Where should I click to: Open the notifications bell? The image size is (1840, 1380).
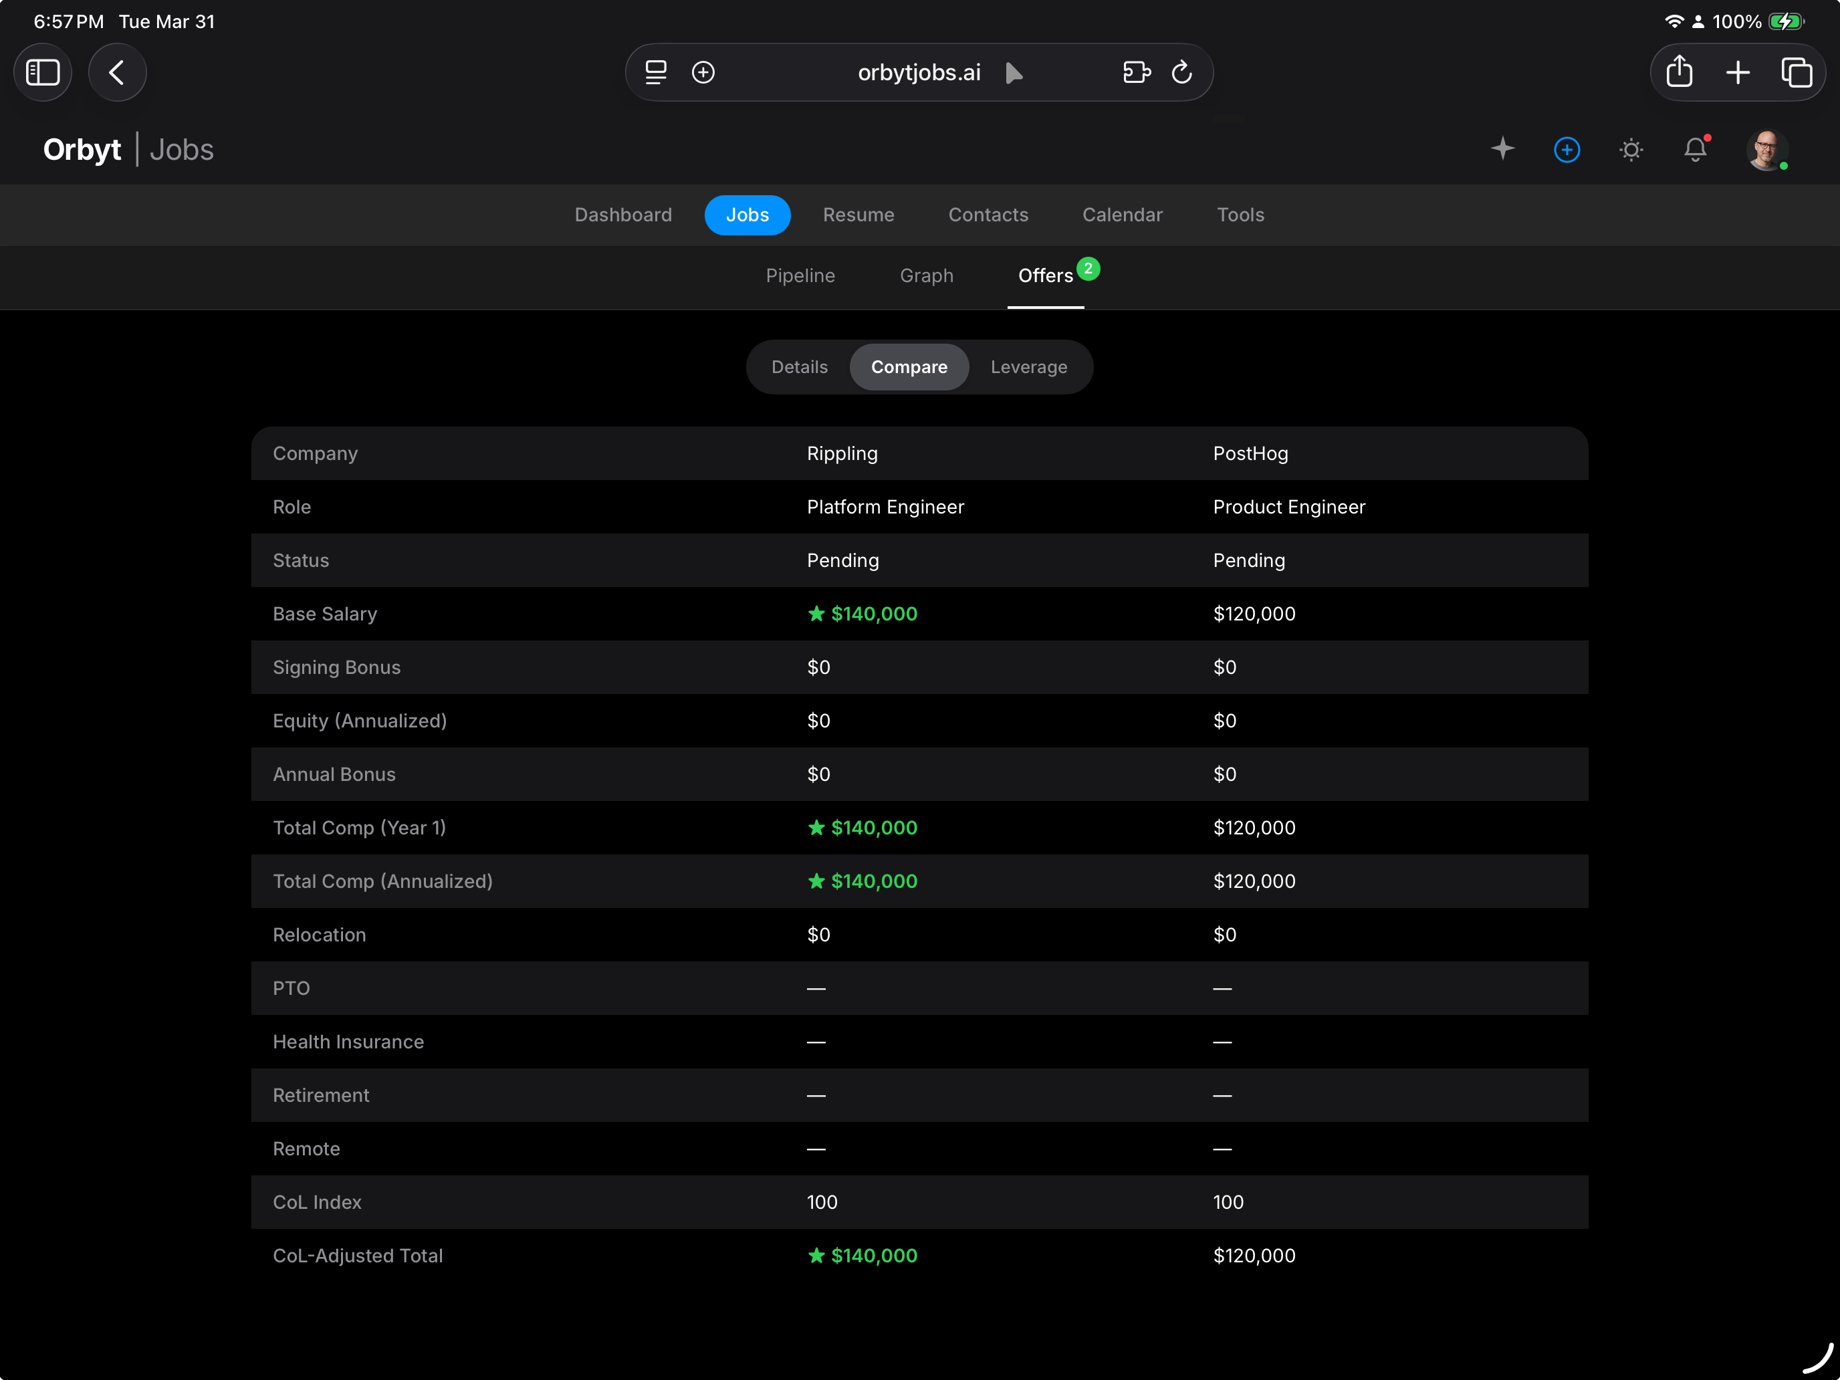click(1696, 149)
